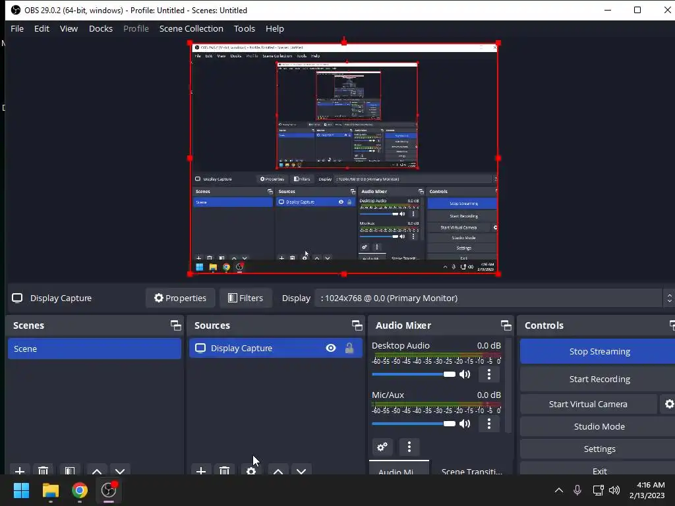675x506 pixels.
Task: Open Google Chrome from the taskbar
Action: point(80,490)
